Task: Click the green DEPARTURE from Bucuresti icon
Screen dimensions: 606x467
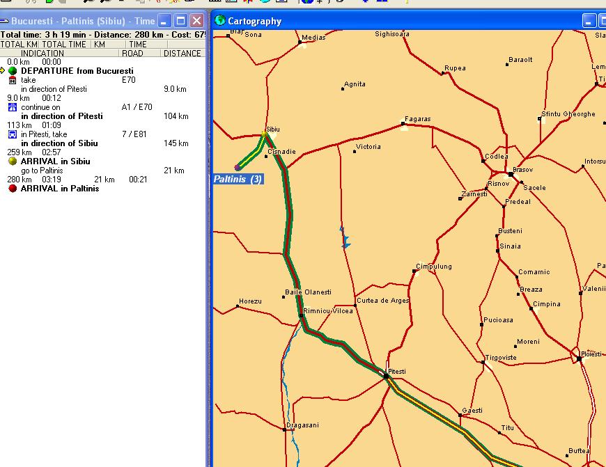Action: [13, 71]
